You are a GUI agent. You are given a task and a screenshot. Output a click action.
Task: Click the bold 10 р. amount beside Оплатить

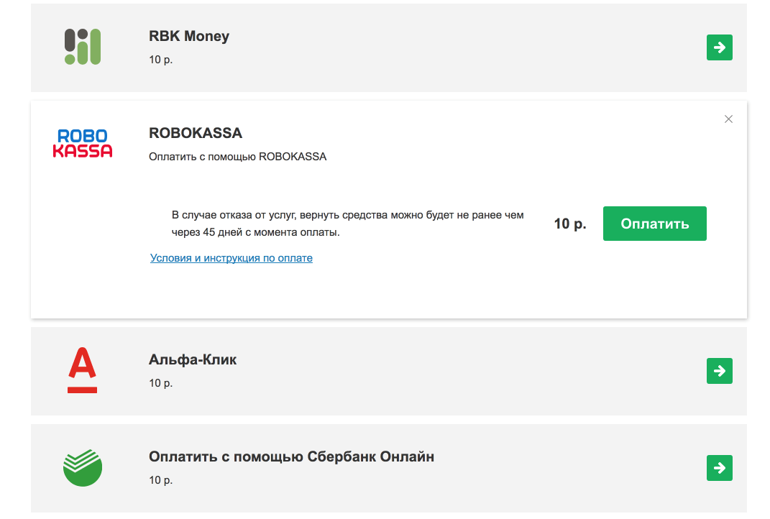570,224
